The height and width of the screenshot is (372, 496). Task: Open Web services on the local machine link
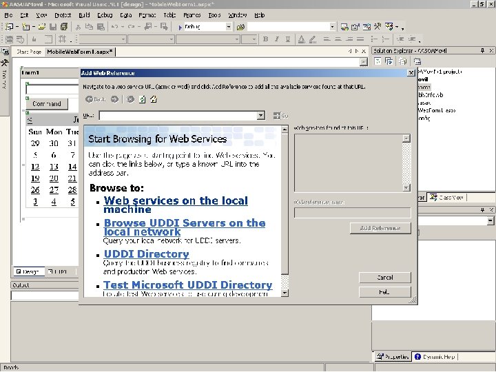(x=176, y=205)
